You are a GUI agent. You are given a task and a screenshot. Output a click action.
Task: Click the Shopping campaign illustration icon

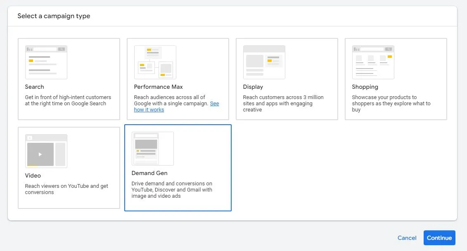pos(373,62)
